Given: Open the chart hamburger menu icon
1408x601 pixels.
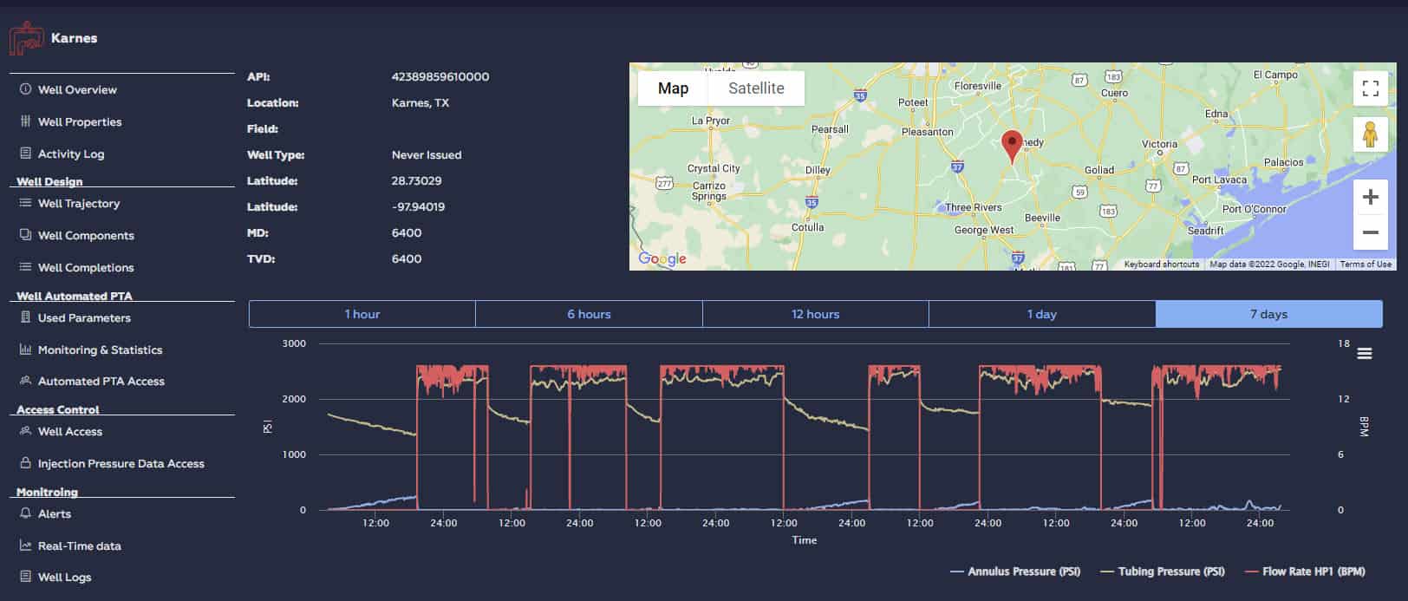Looking at the screenshot, I should coord(1364,353).
